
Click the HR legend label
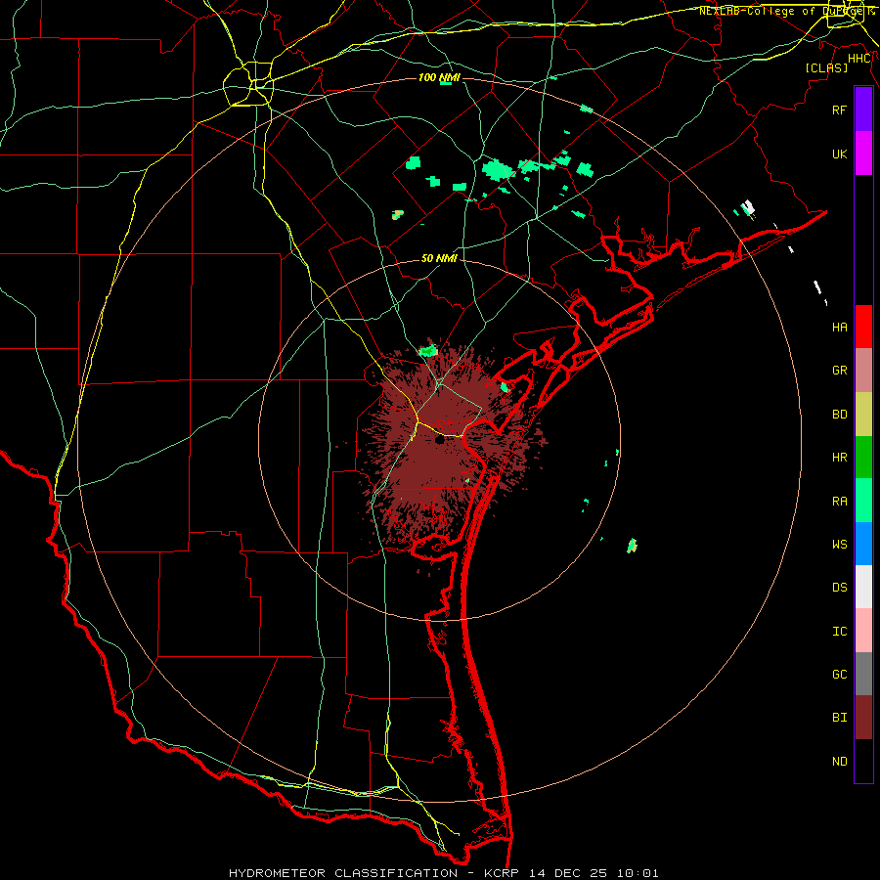(839, 458)
